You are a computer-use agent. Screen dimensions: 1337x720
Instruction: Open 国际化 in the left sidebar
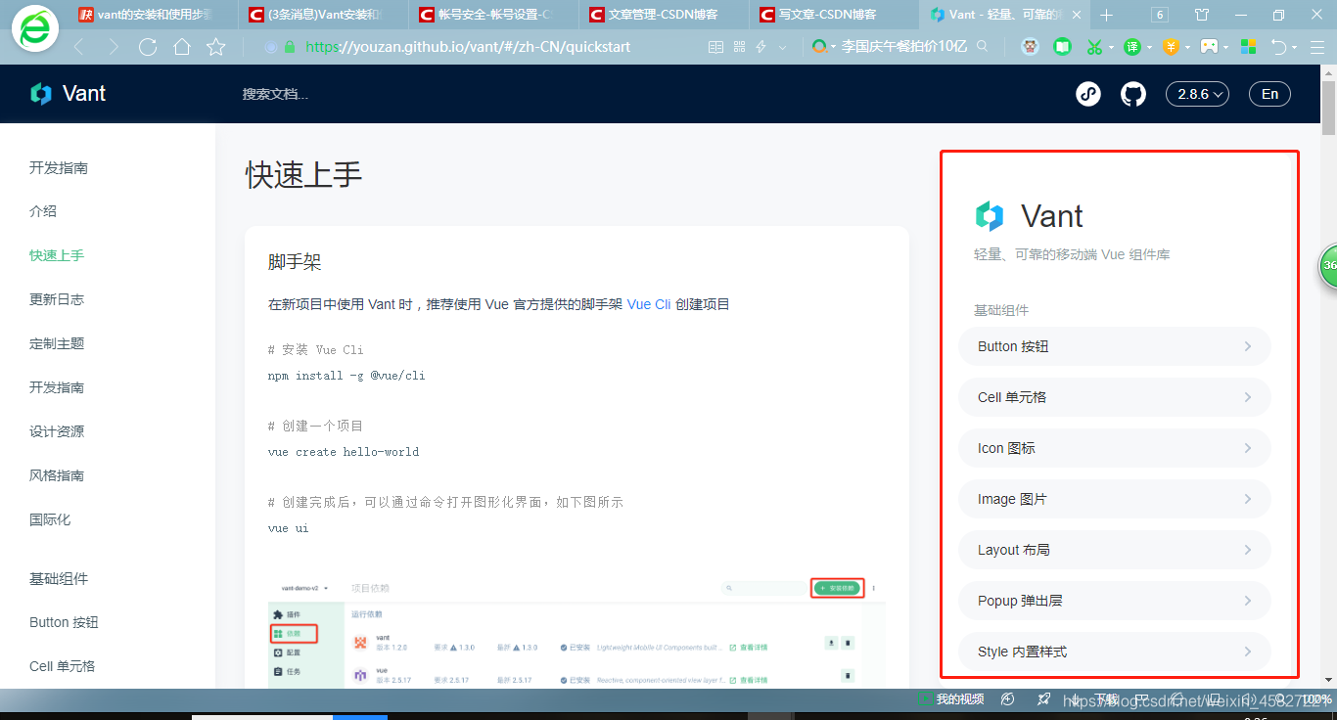click(x=50, y=519)
